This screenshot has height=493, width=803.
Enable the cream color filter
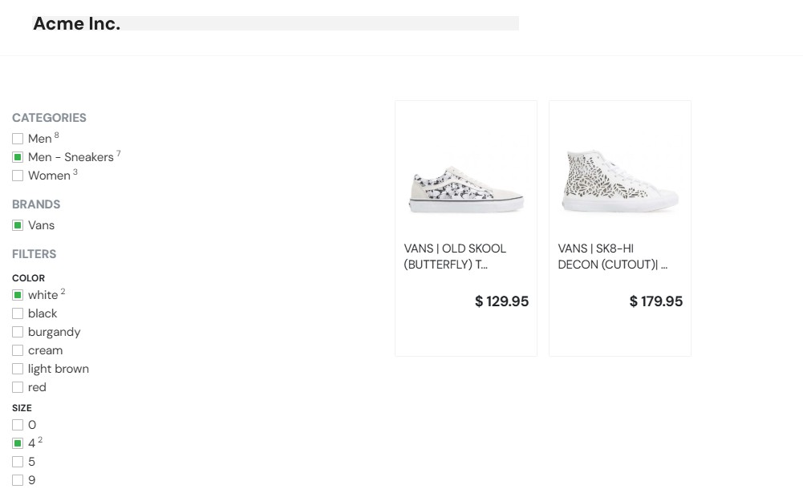(x=18, y=350)
